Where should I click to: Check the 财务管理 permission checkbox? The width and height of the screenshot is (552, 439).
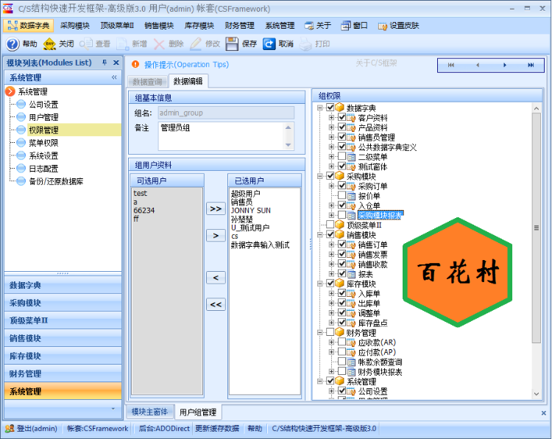330,332
